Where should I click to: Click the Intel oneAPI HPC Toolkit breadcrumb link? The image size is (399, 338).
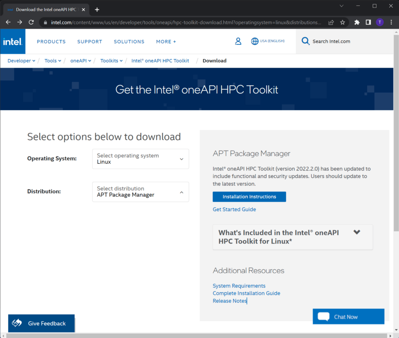click(160, 61)
